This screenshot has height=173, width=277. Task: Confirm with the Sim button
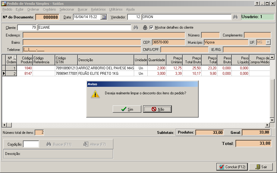127,109
